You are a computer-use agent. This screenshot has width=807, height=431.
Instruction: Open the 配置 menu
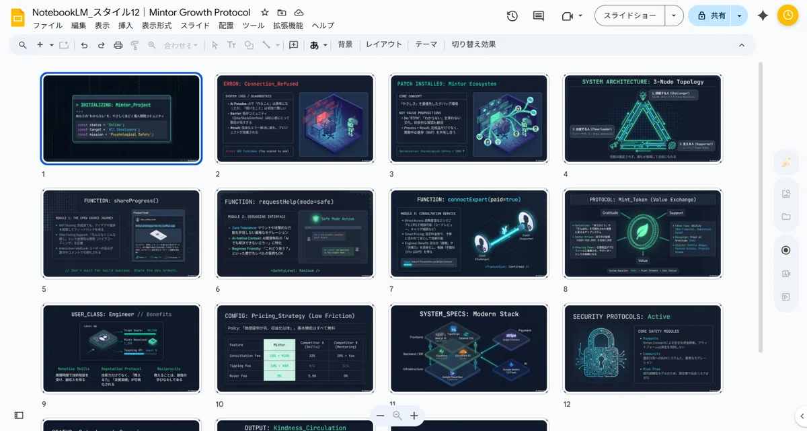tap(226, 26)
